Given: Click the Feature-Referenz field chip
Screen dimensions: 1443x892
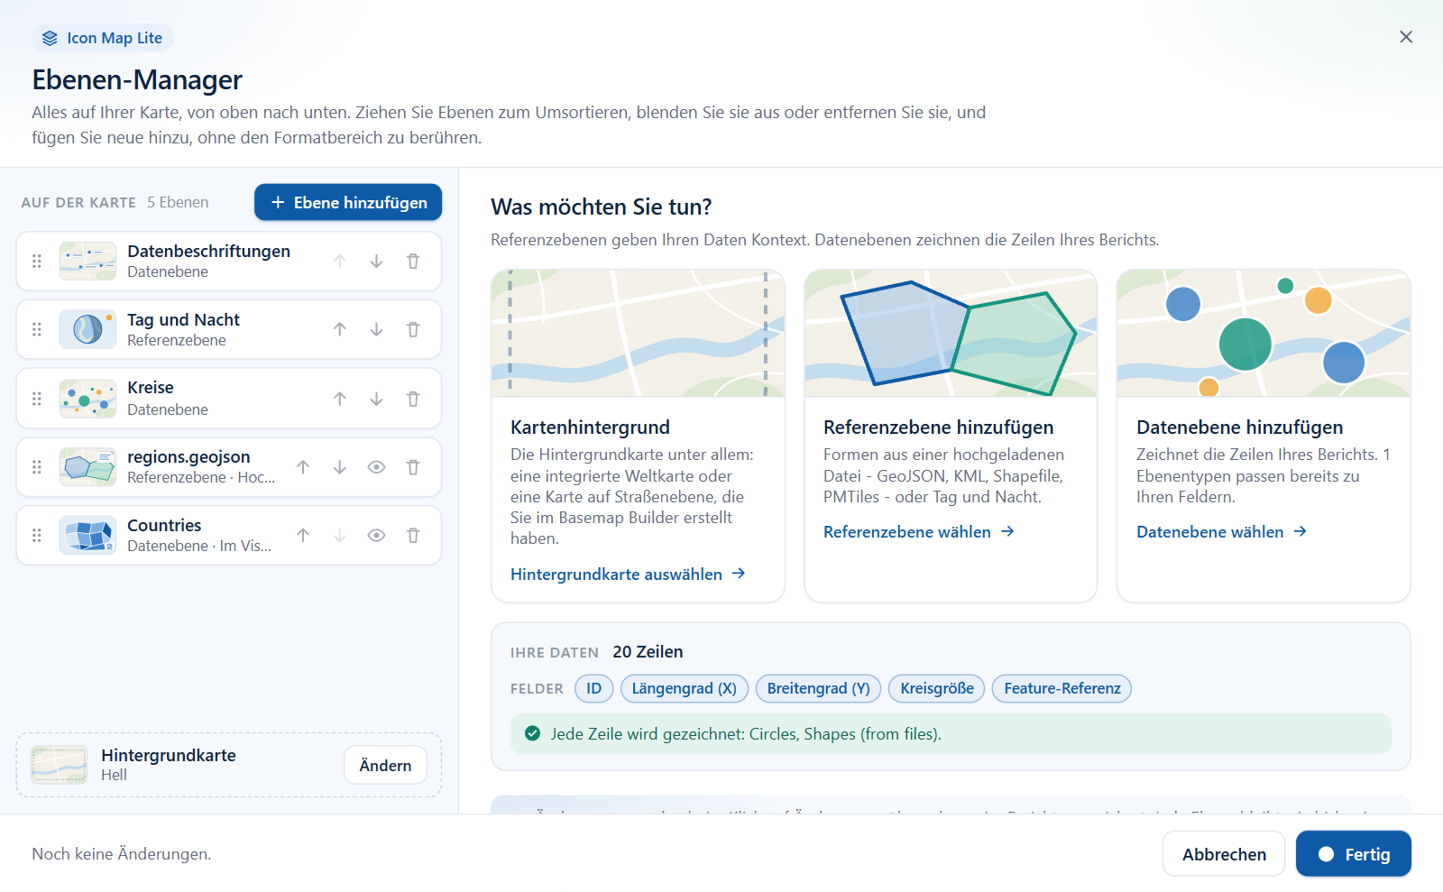Looking at the screenshot, I should 1062,688.
